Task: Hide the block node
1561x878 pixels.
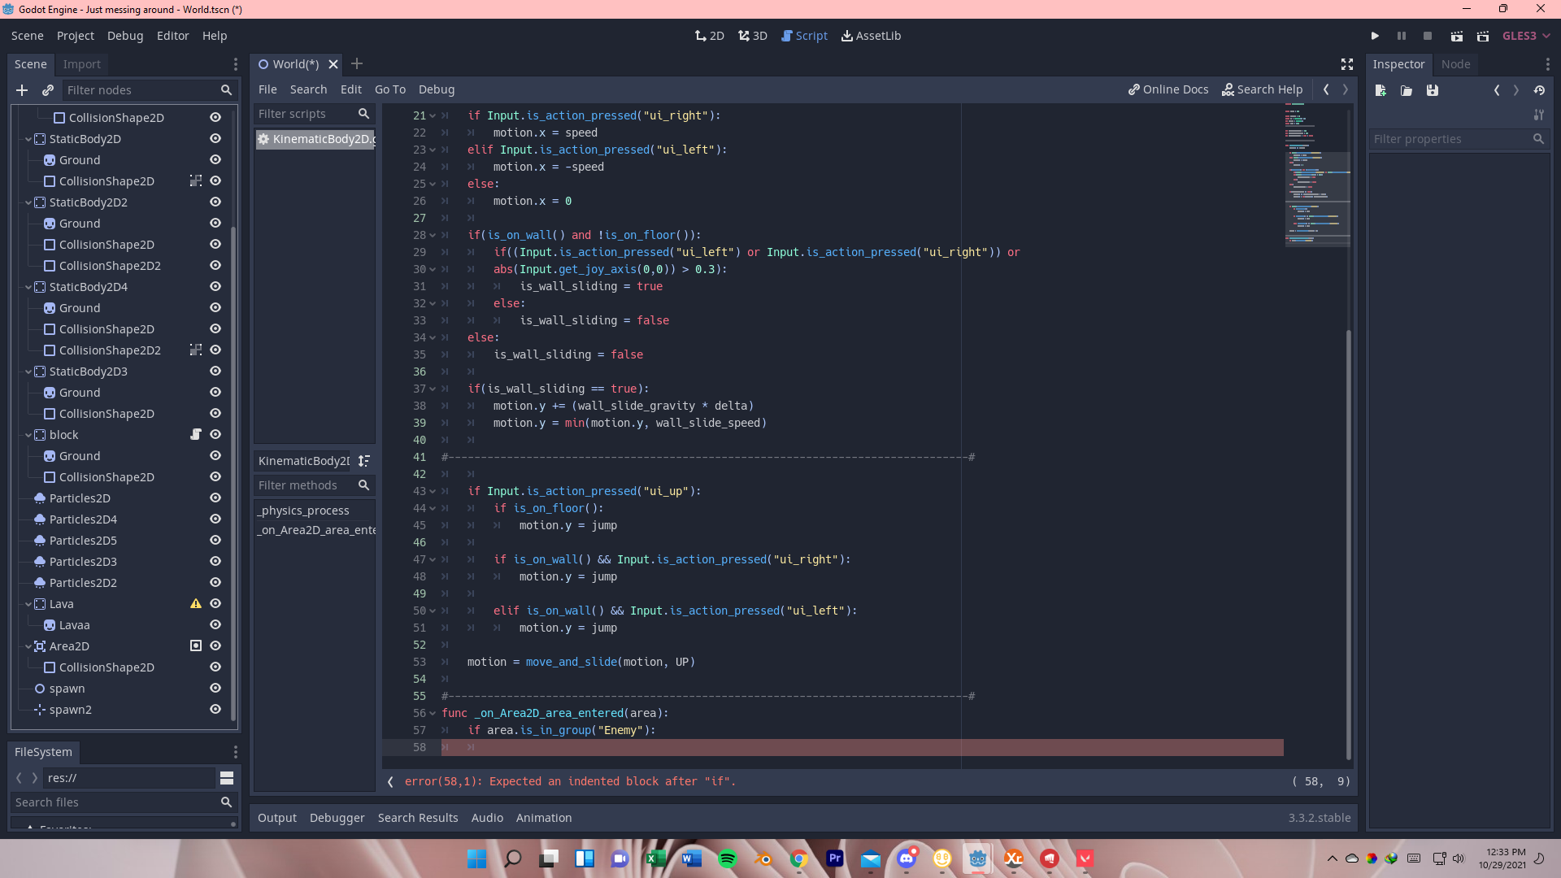Action: [215, 435]
